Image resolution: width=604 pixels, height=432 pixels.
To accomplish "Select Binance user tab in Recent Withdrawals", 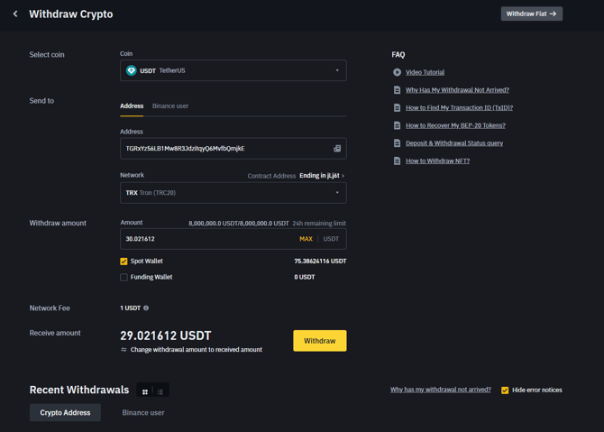I will pyautogui.click(x=143, y=412).
